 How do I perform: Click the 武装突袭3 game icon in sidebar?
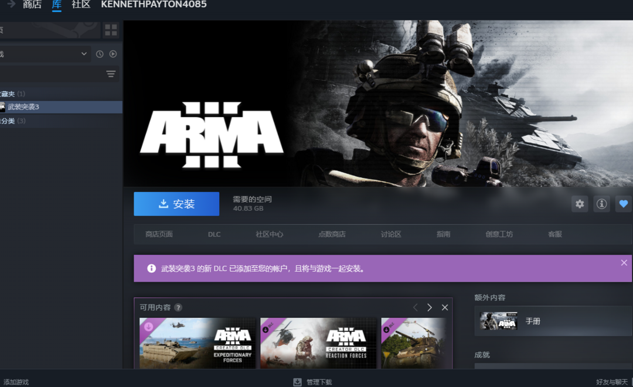tap(2, 107)
